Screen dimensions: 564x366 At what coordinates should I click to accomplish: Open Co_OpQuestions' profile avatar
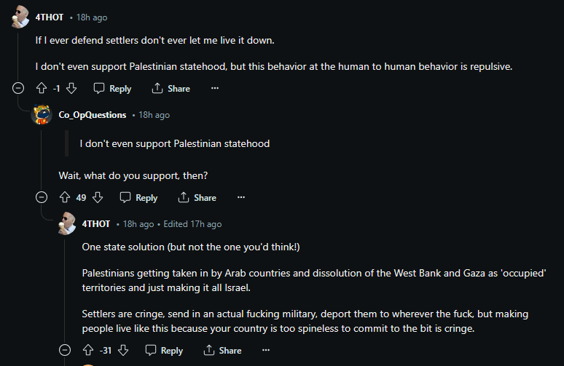click(x=44, y=115)
